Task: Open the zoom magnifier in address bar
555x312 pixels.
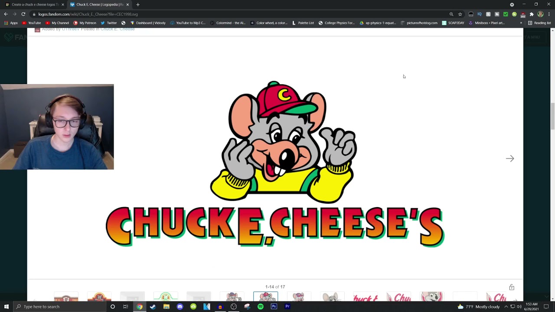Action: [x=451, y=14]
